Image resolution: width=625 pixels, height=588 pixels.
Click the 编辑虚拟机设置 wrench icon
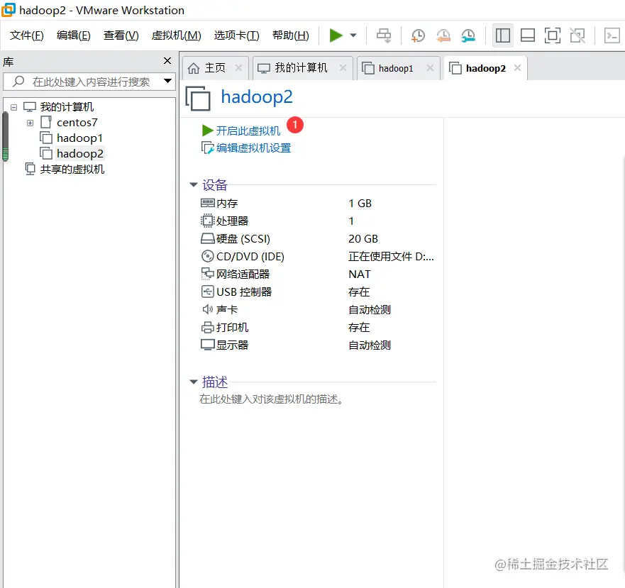click(x=207, y=148)
